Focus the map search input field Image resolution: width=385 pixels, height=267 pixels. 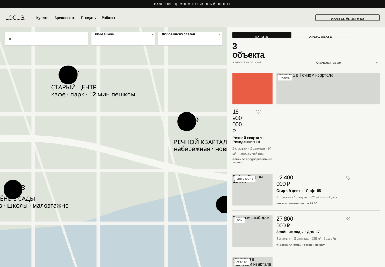tap(46, 39)
